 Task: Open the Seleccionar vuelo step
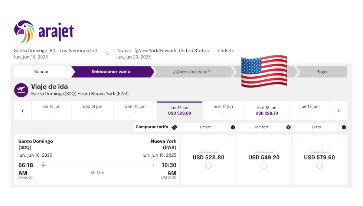coord(111,72)
